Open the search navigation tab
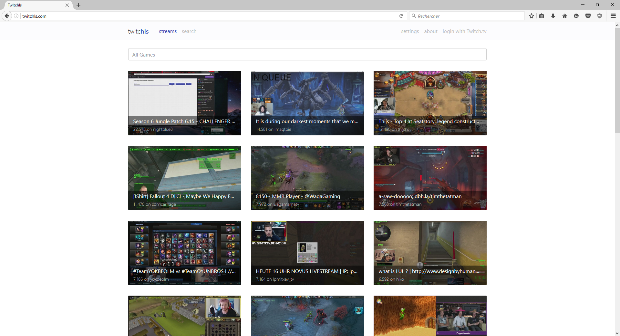620x336 pixels. pyautogui.click(x=189, y=31)
